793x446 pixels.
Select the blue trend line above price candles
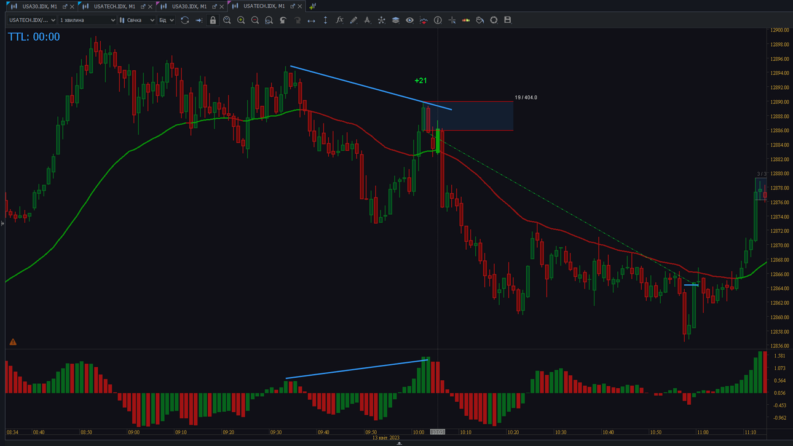point(371,87)
